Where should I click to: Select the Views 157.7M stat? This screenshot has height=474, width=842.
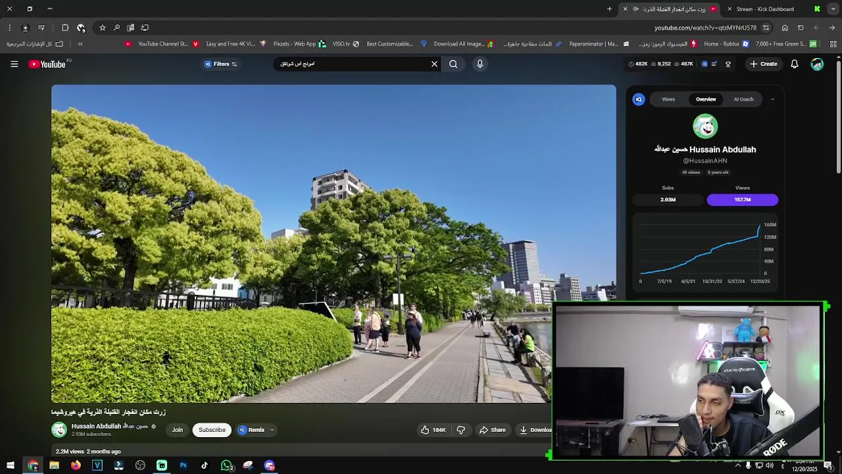tap(743, 199)
